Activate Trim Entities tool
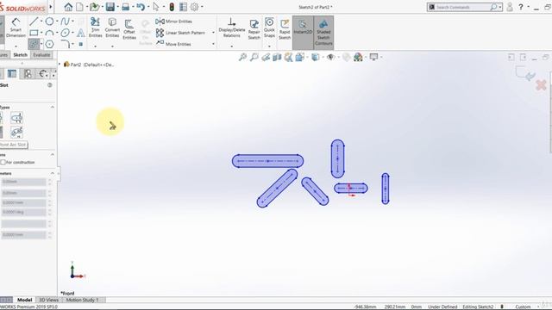Image resolution: width=552 pixels, height=310 pixels. click(95, 28)
